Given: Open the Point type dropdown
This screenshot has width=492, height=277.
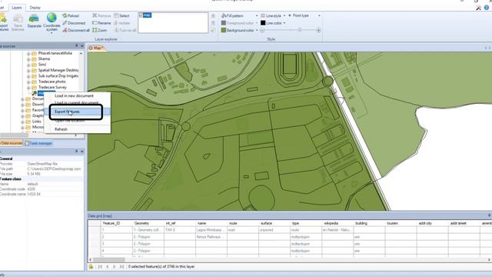Looking at the screenshot, I should [319, 15].
